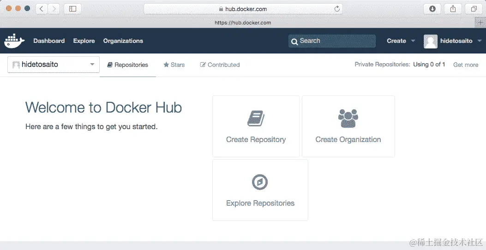The width and height of the screenshot is (486, 250).
Task: Click the https://hub.docker.com tab title
Action: pos(243,23)
